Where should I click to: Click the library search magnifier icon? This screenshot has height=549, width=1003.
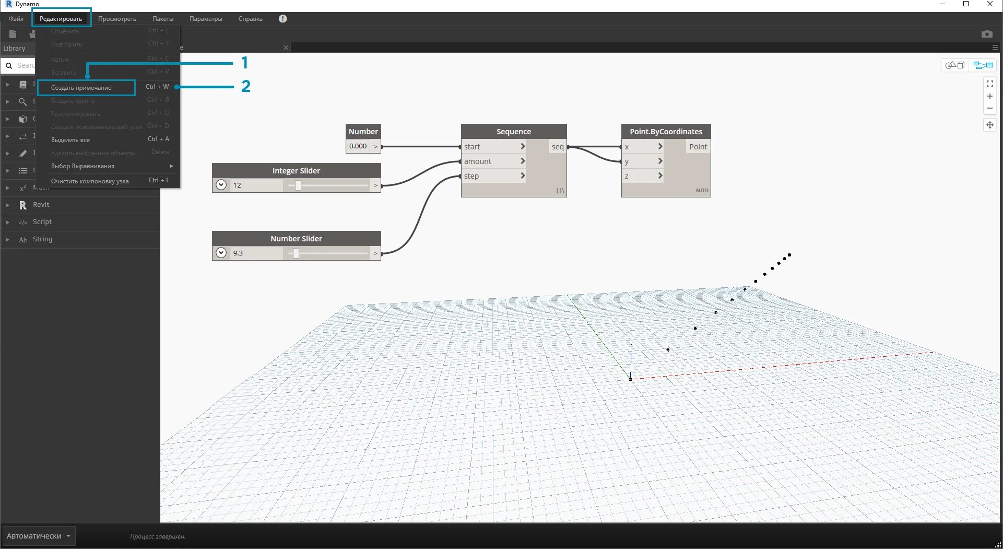(x=9, y=66)
